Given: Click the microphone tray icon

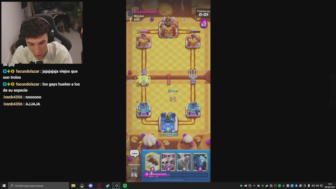Looking at the screenshot, I should pyautogui.click(x=309, y=186).
